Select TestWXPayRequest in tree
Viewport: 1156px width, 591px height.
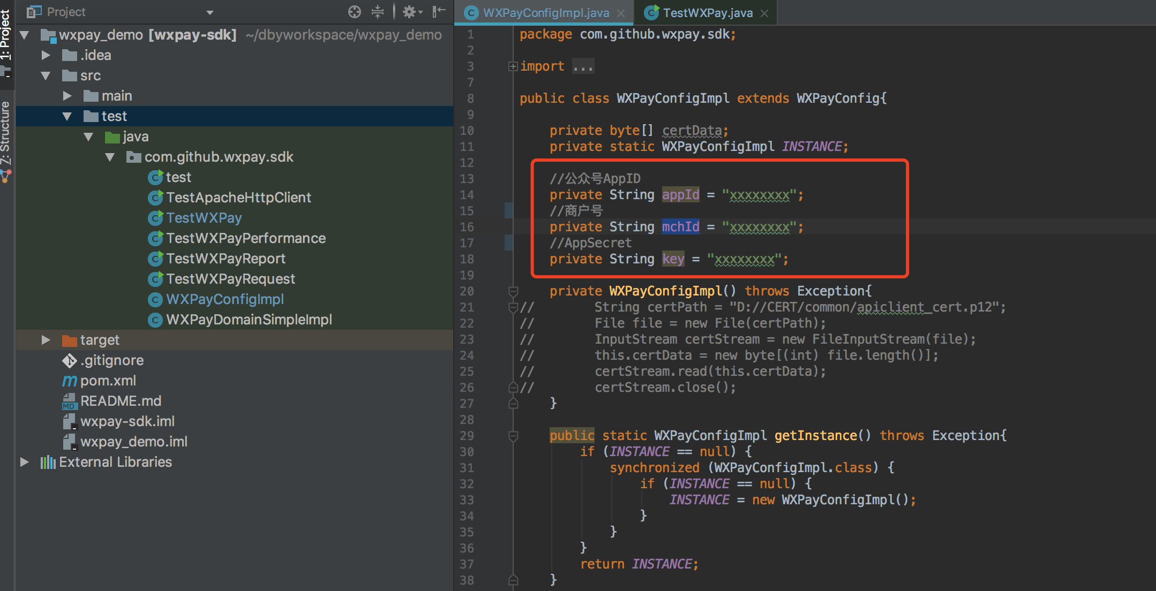pyautogui.click(x=230, y=279)
